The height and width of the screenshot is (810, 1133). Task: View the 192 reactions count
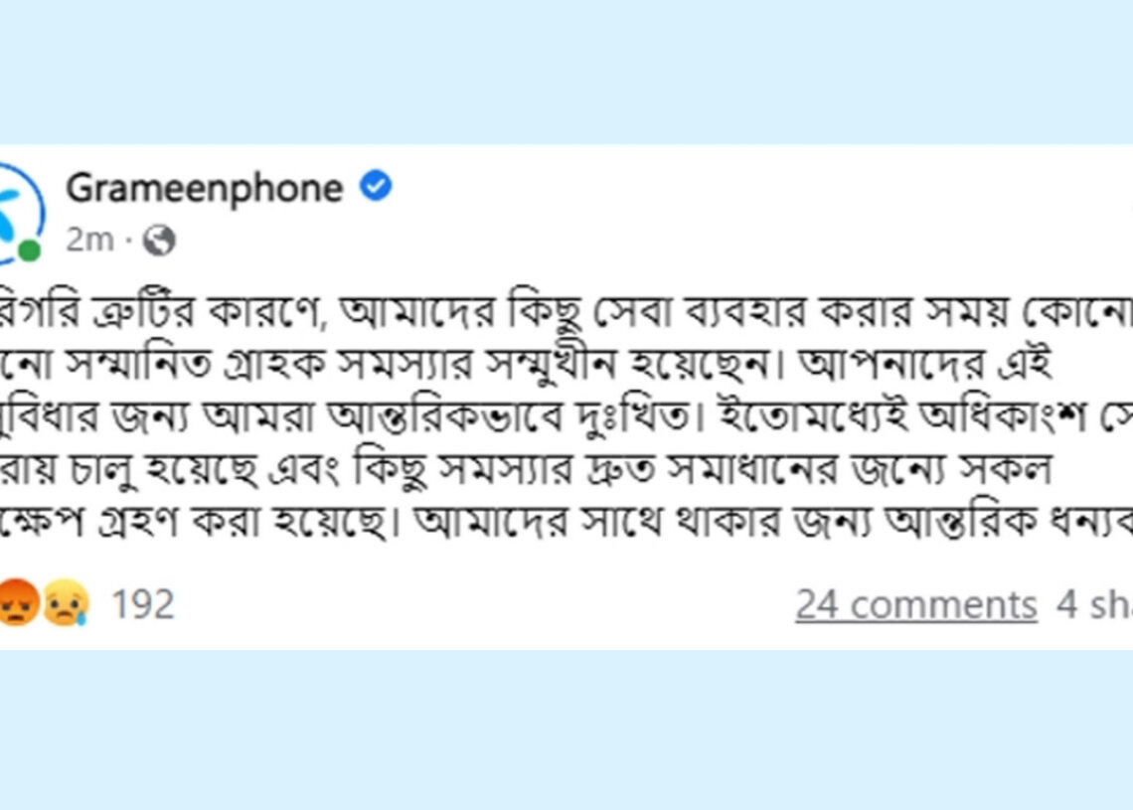coord(142,604)
